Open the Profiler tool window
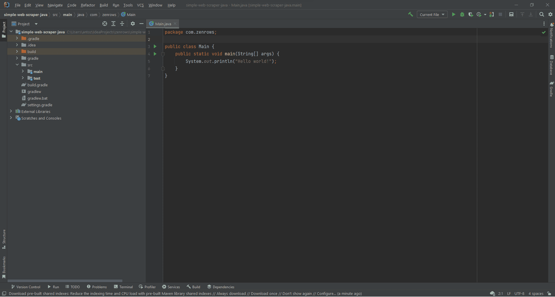This screenshot has width=555, height=297. (x=147, y=287)
